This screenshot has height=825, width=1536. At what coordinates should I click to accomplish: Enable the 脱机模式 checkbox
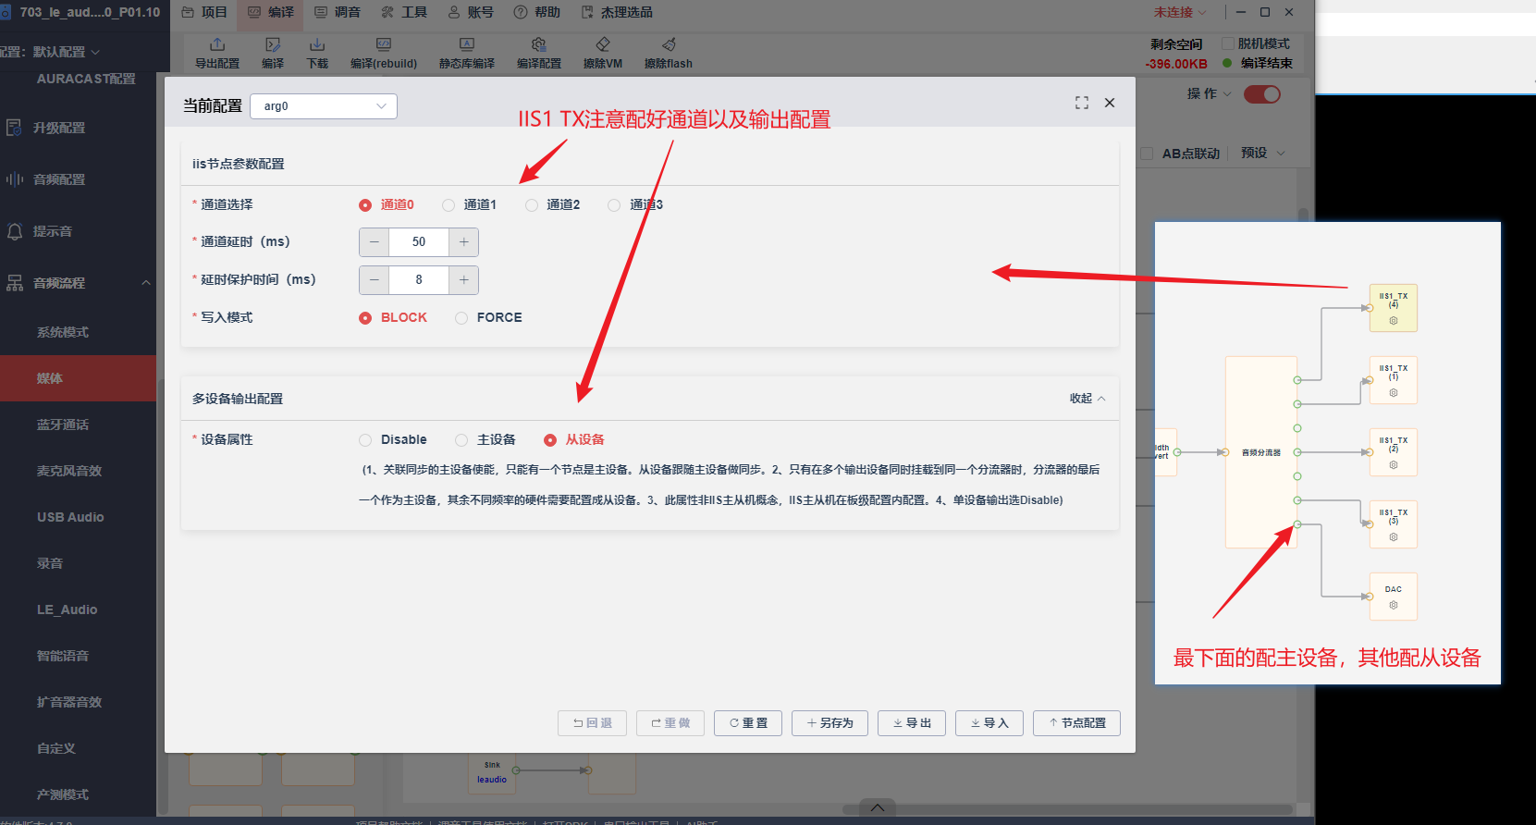1228,43
